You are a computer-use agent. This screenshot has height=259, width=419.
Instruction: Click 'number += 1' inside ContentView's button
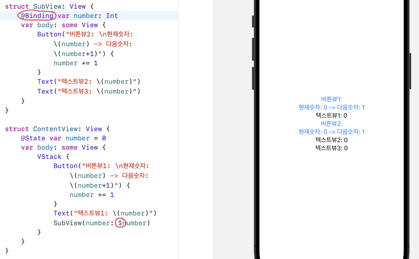[x=92, y=195]
